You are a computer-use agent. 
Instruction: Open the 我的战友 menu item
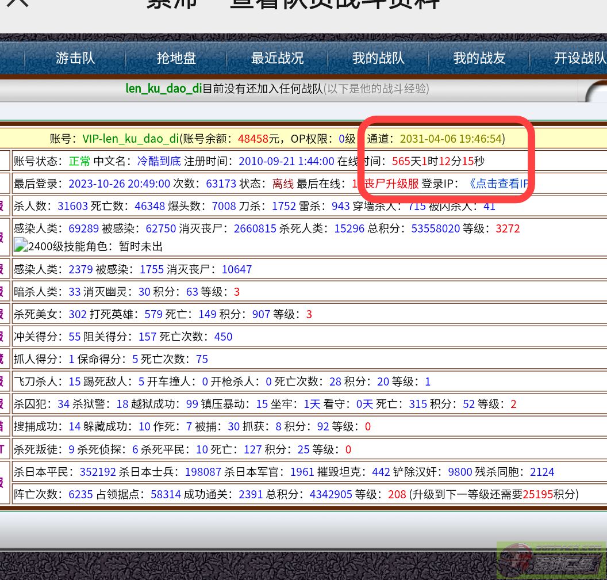(x=479, y=58)
